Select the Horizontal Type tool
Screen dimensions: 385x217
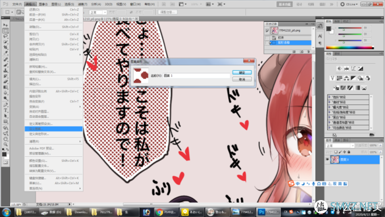[x=6, y=110]
